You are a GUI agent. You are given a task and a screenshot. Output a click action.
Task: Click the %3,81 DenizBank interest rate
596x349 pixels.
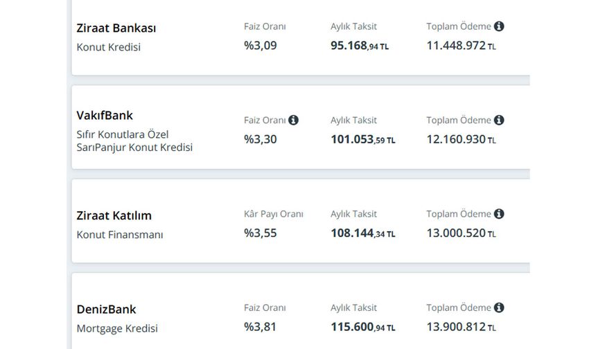coord(260,327)
